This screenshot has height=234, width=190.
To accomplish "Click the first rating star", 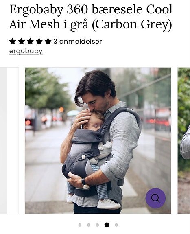I will pos(13,42).
